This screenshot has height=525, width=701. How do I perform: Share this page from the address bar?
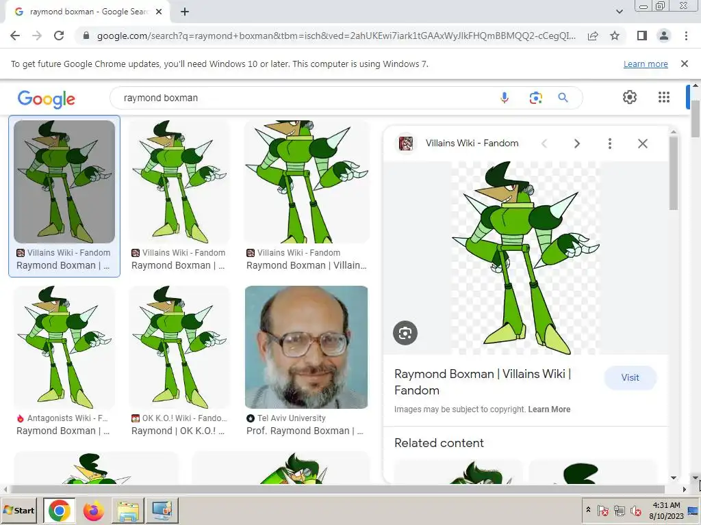[593, 36]
